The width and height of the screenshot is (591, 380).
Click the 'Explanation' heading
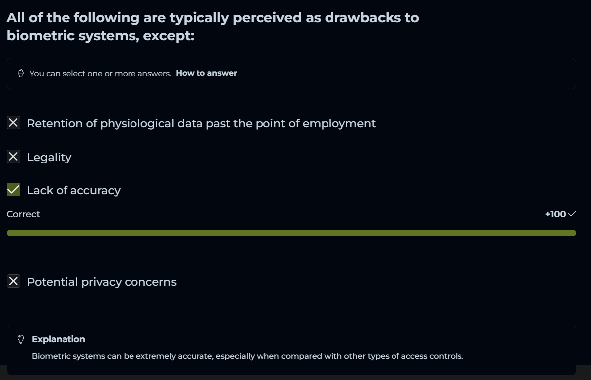pyautogui.click(x=59, y=339)
